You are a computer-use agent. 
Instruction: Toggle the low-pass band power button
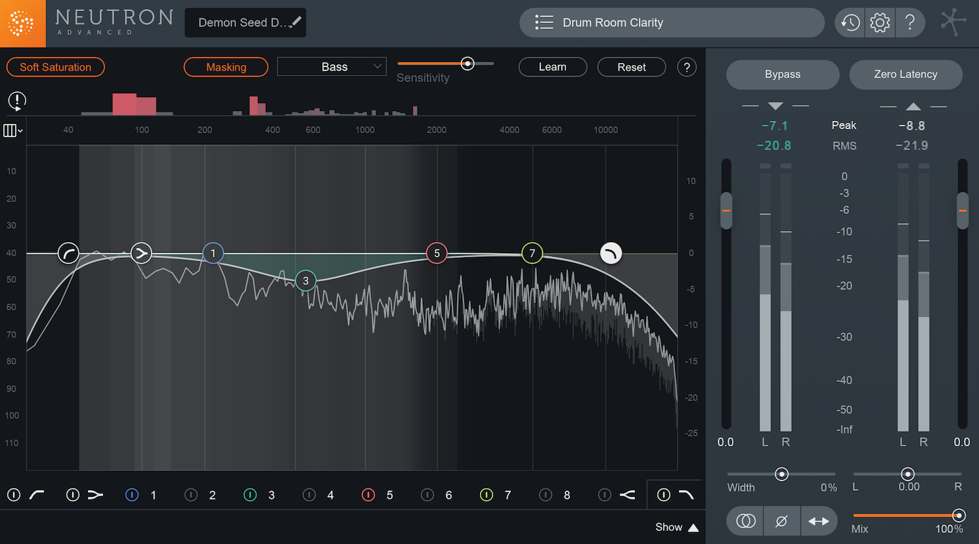click(664, 495)
